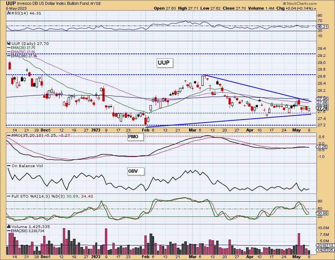Click the 46.31 value tag on RSI axis

point(322,27)
